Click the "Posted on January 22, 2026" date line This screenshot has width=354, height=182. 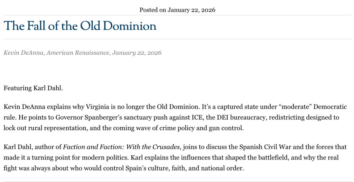177,10
